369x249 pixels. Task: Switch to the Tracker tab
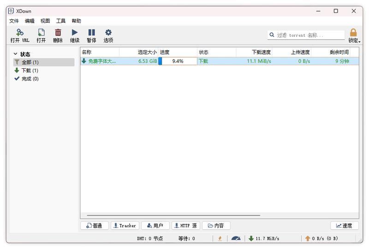125,225
